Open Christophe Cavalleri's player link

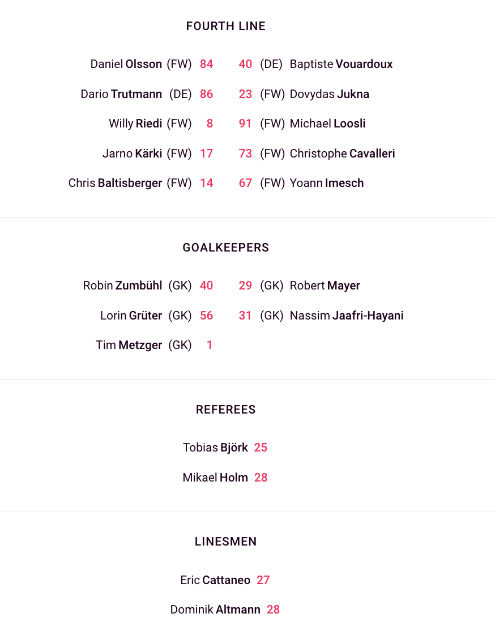(342, 154)
